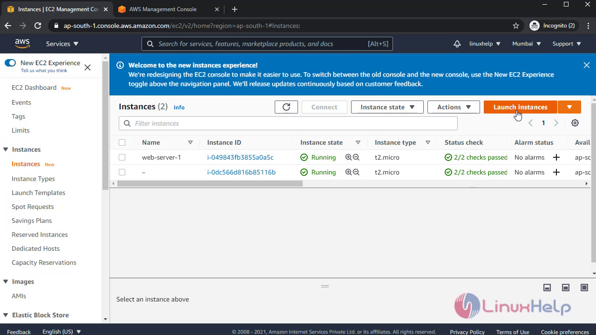Switch to AWS Management Console tab

point(163,9)
